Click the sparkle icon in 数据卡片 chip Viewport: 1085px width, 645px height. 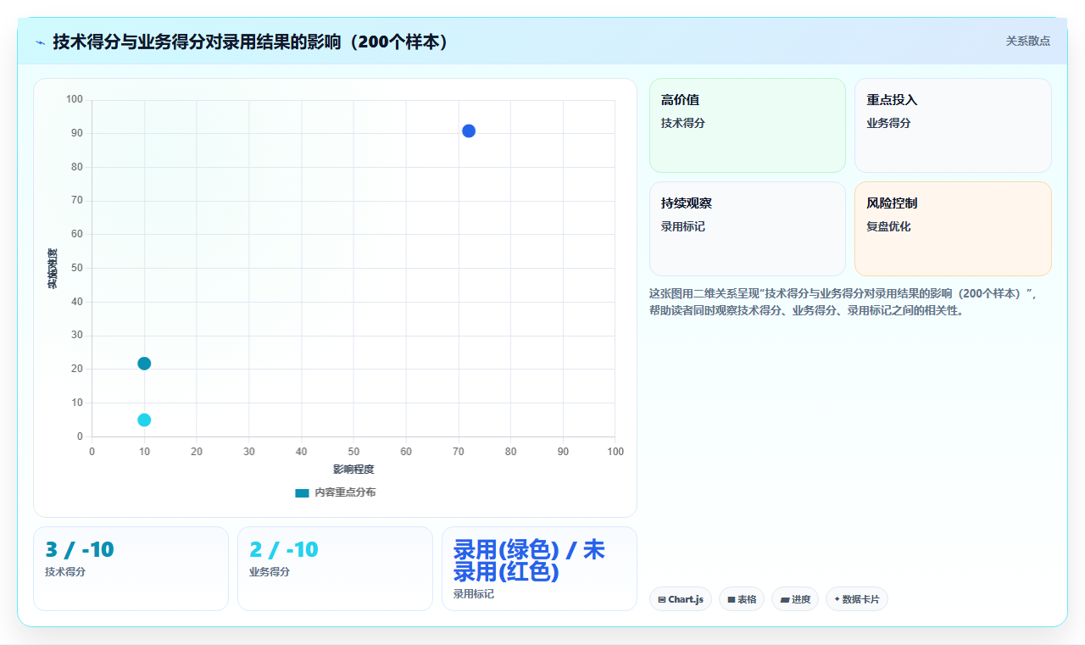click(x=837, y=599)
